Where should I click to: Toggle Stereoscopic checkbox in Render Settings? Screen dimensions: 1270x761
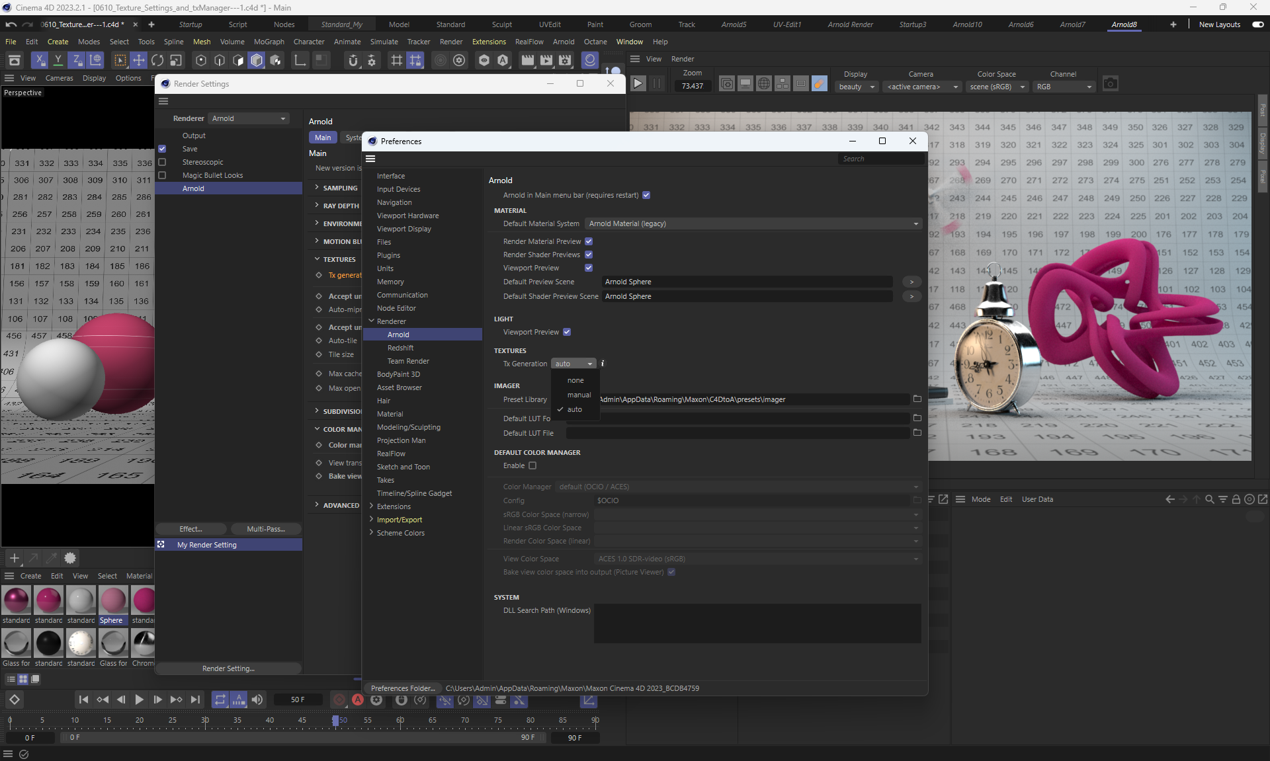coord(162,162)
